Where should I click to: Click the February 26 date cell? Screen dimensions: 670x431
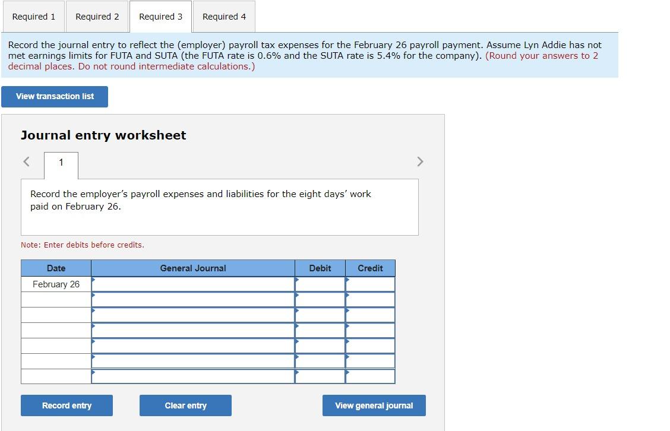click(56, 284)
